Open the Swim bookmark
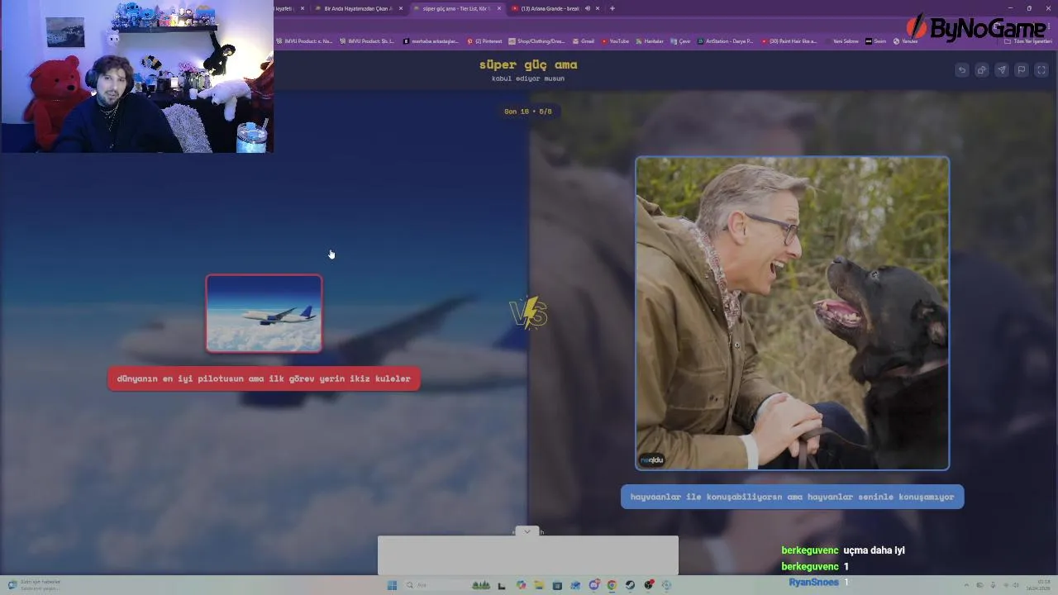 pos(876,41)
